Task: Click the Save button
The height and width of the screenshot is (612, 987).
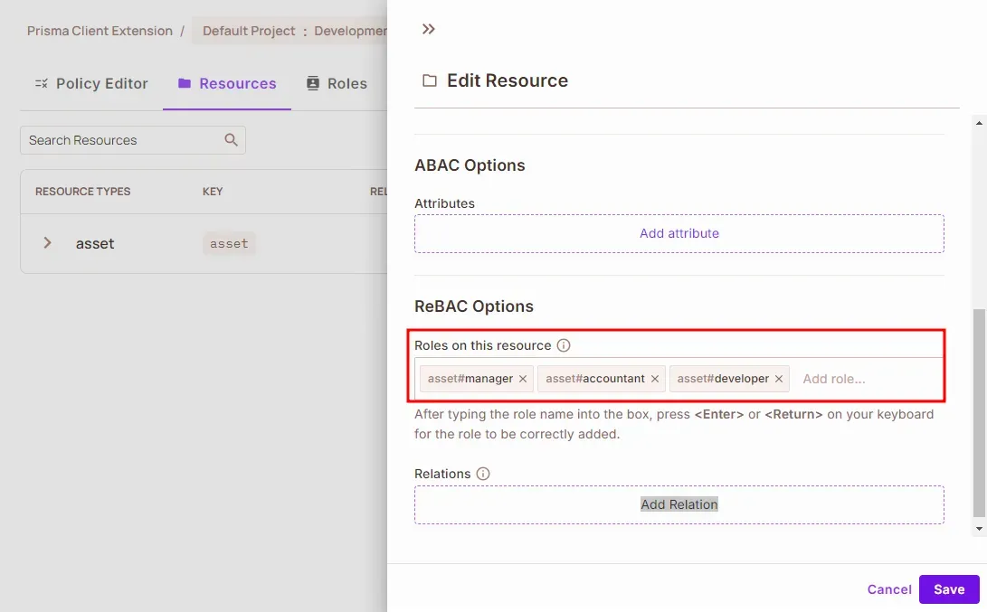Action: tap(949, 589)
